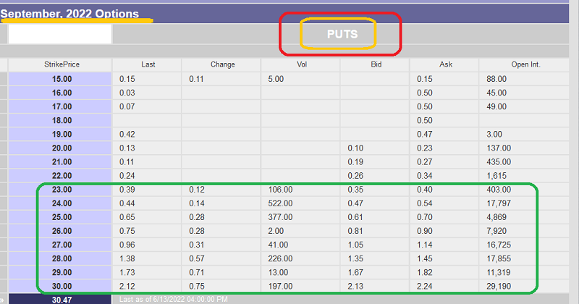Click the Bid column header

pos(374,64)
